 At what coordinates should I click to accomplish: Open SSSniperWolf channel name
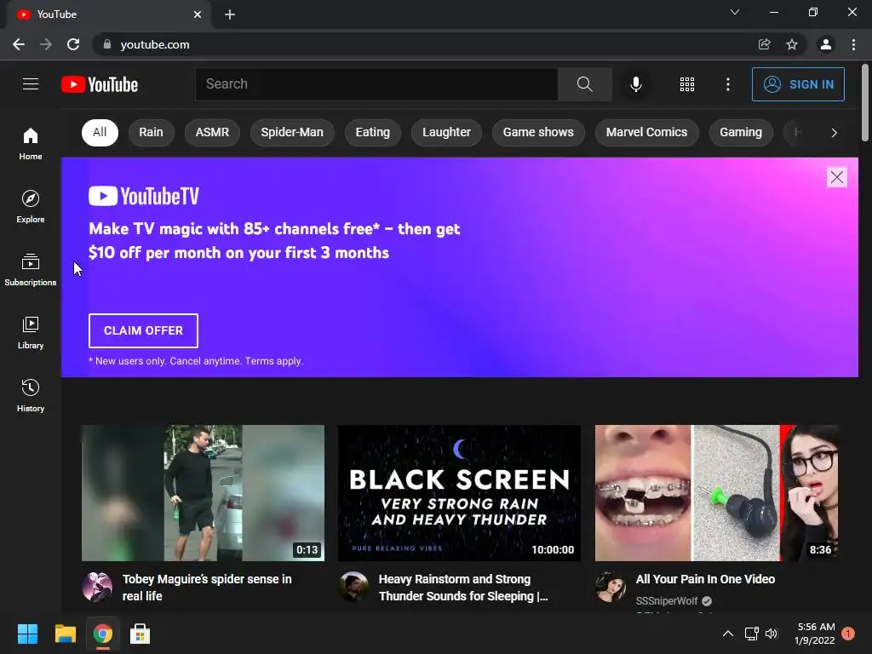click(666, 600)
